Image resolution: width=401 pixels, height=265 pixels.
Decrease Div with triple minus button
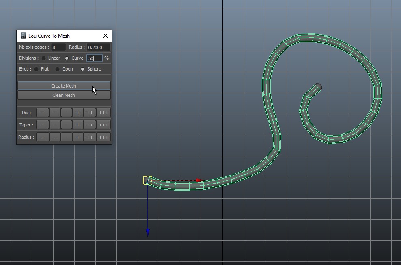[43, 113]
